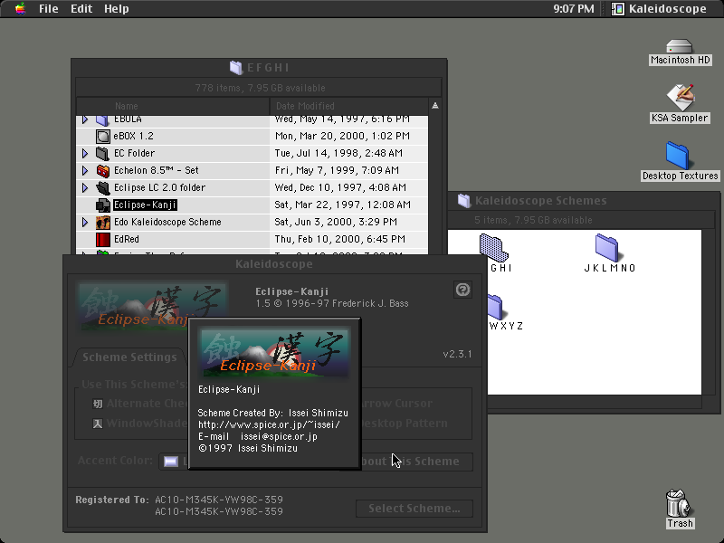Click the EFGHI window title folder icon
724x543 pixels.
pos(236,67)
